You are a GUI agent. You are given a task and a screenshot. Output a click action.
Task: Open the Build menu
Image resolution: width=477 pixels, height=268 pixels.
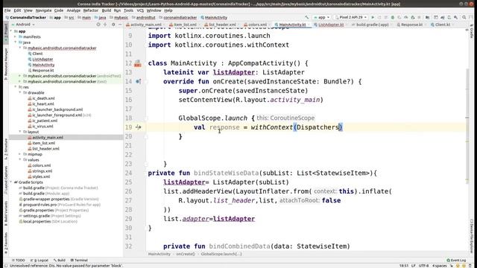click(x=107, y=10)
